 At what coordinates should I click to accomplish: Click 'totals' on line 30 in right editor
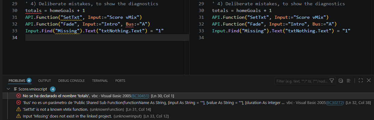click(x=220, y=10)
